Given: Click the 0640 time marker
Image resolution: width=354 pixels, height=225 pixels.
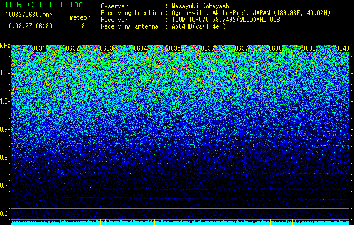Looking at the screenshot, I should (x=343, y=48).
